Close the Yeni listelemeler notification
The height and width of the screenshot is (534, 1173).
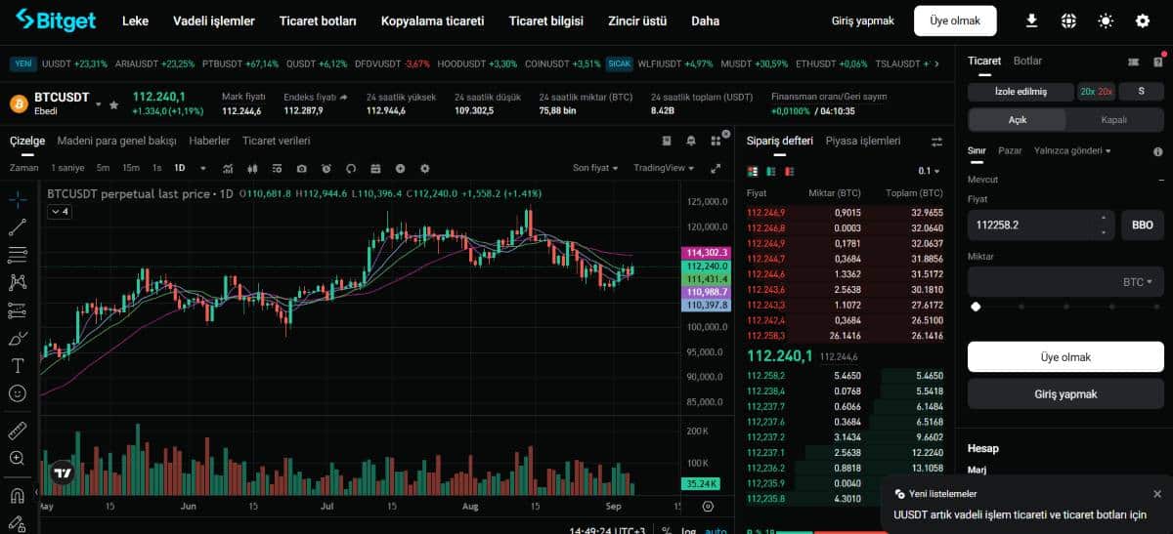[1157, 494]
